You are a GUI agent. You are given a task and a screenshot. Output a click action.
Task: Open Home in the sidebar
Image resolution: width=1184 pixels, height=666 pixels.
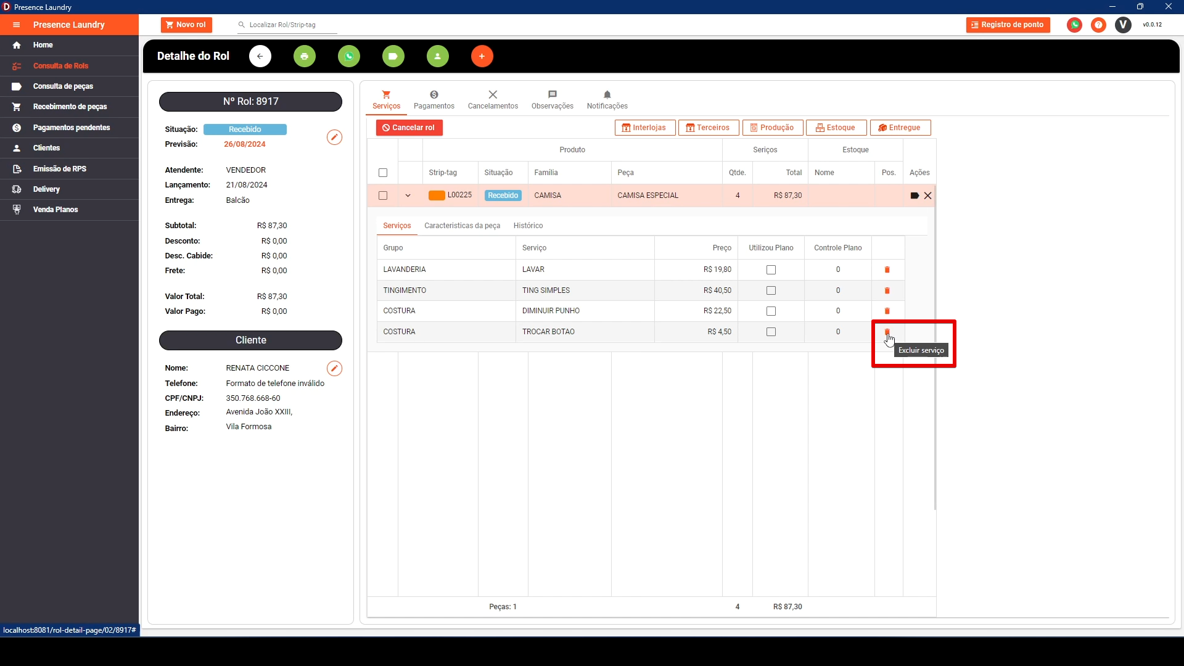pyautogui.click(x=69, y=45)
